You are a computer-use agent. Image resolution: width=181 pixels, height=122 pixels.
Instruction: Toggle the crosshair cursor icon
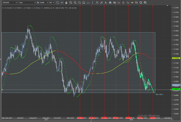pos(128,3)
